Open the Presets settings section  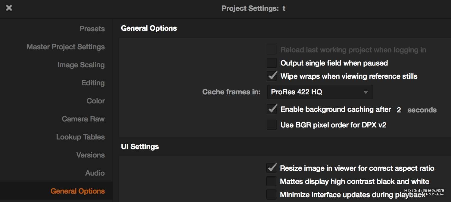point(92,29)
